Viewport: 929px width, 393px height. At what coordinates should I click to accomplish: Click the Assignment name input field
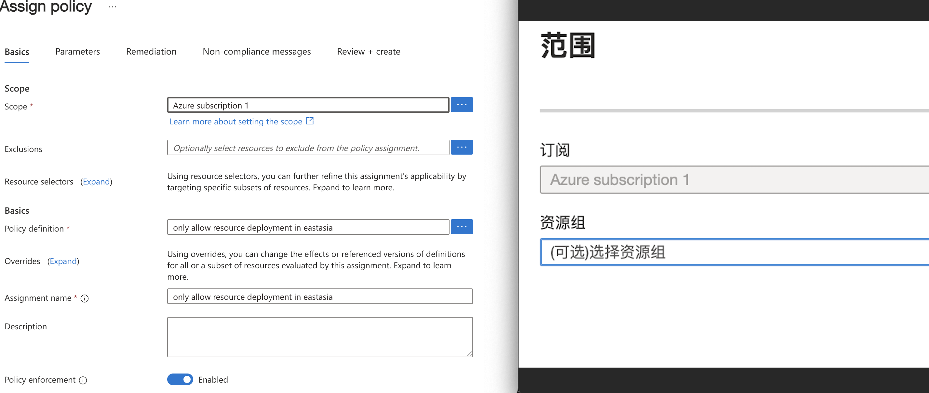click(x=319, y=297)
